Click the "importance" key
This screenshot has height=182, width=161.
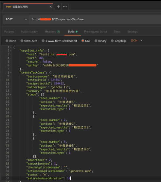click(36, 160)
